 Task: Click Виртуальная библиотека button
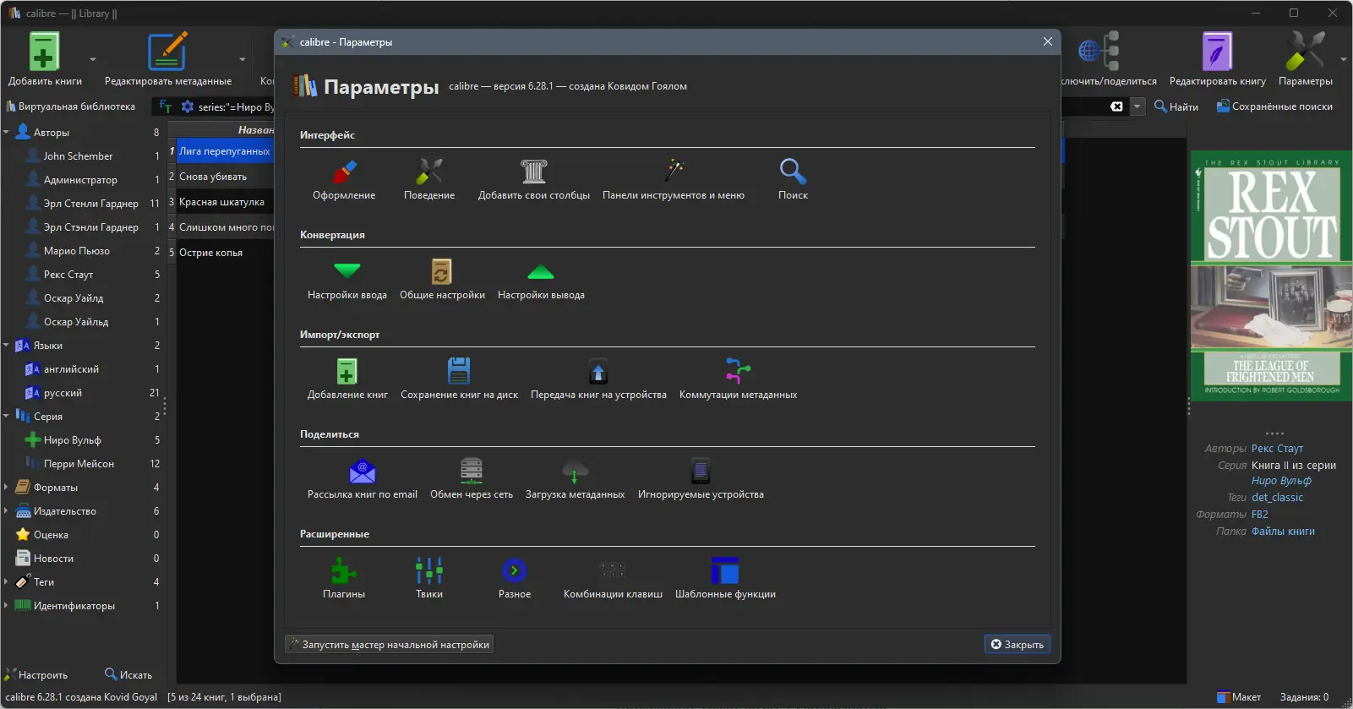pyautogui.click(x=71, y=106)
